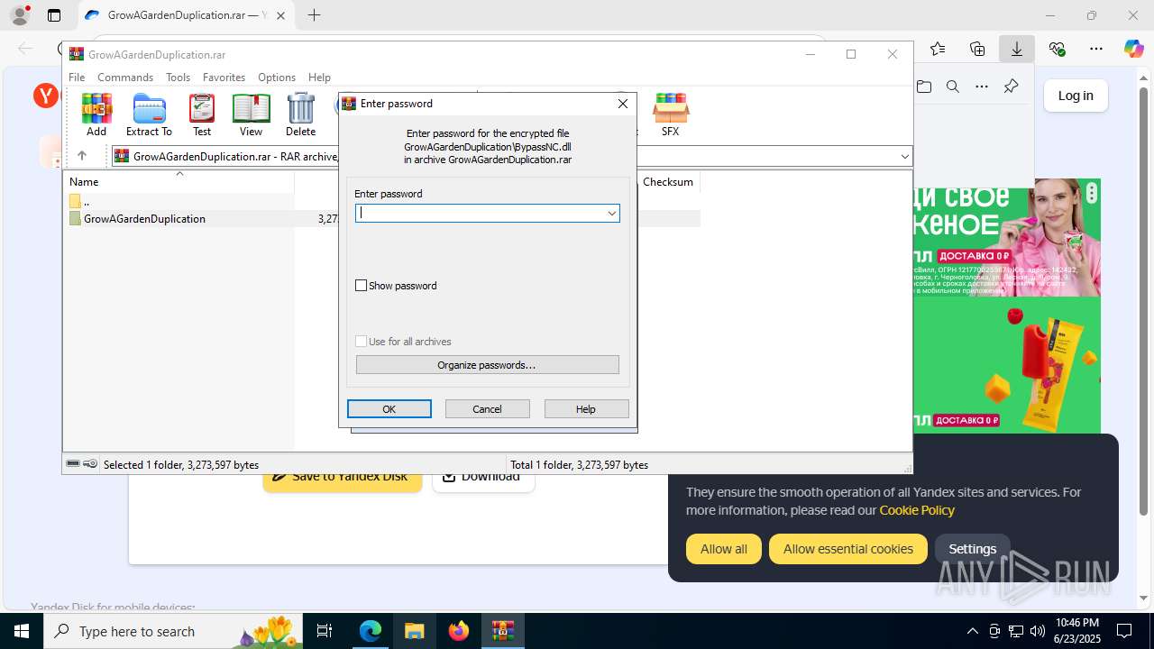This screenshot has width=1154, height=649.
Task: Open cookie Settings button
Action: (x=973, y=549)
